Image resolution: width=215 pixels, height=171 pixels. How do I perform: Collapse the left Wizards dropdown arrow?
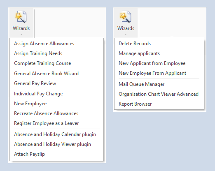(21, 34)
